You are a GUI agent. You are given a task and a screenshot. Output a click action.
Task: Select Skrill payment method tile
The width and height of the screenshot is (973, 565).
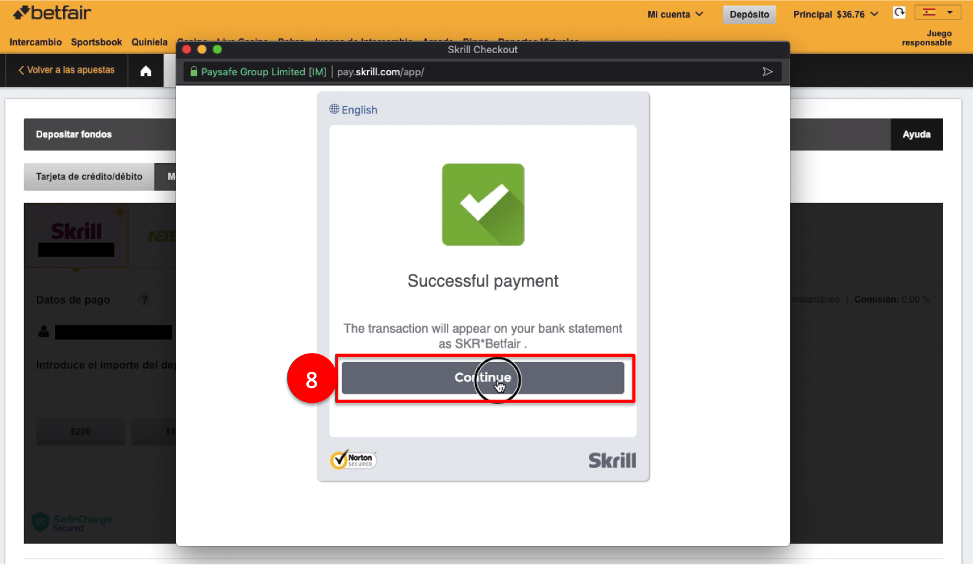point(76,235)
